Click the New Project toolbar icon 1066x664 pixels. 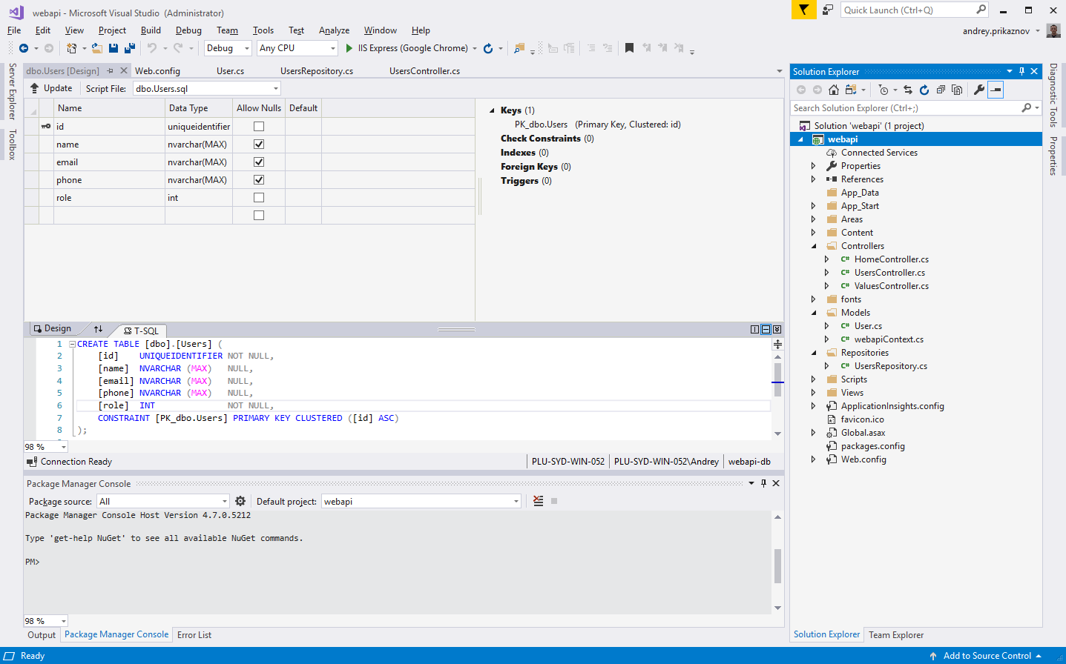[x=71, y=48]
